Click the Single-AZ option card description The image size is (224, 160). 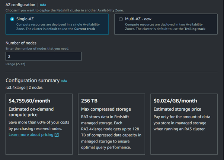click(x=58, y=27)
